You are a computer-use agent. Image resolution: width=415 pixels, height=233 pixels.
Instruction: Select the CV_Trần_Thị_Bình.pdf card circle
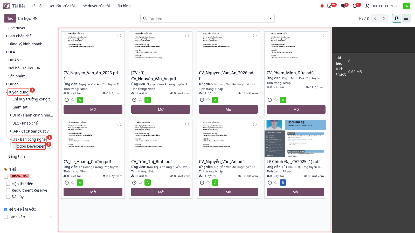(x=187, y=125)
